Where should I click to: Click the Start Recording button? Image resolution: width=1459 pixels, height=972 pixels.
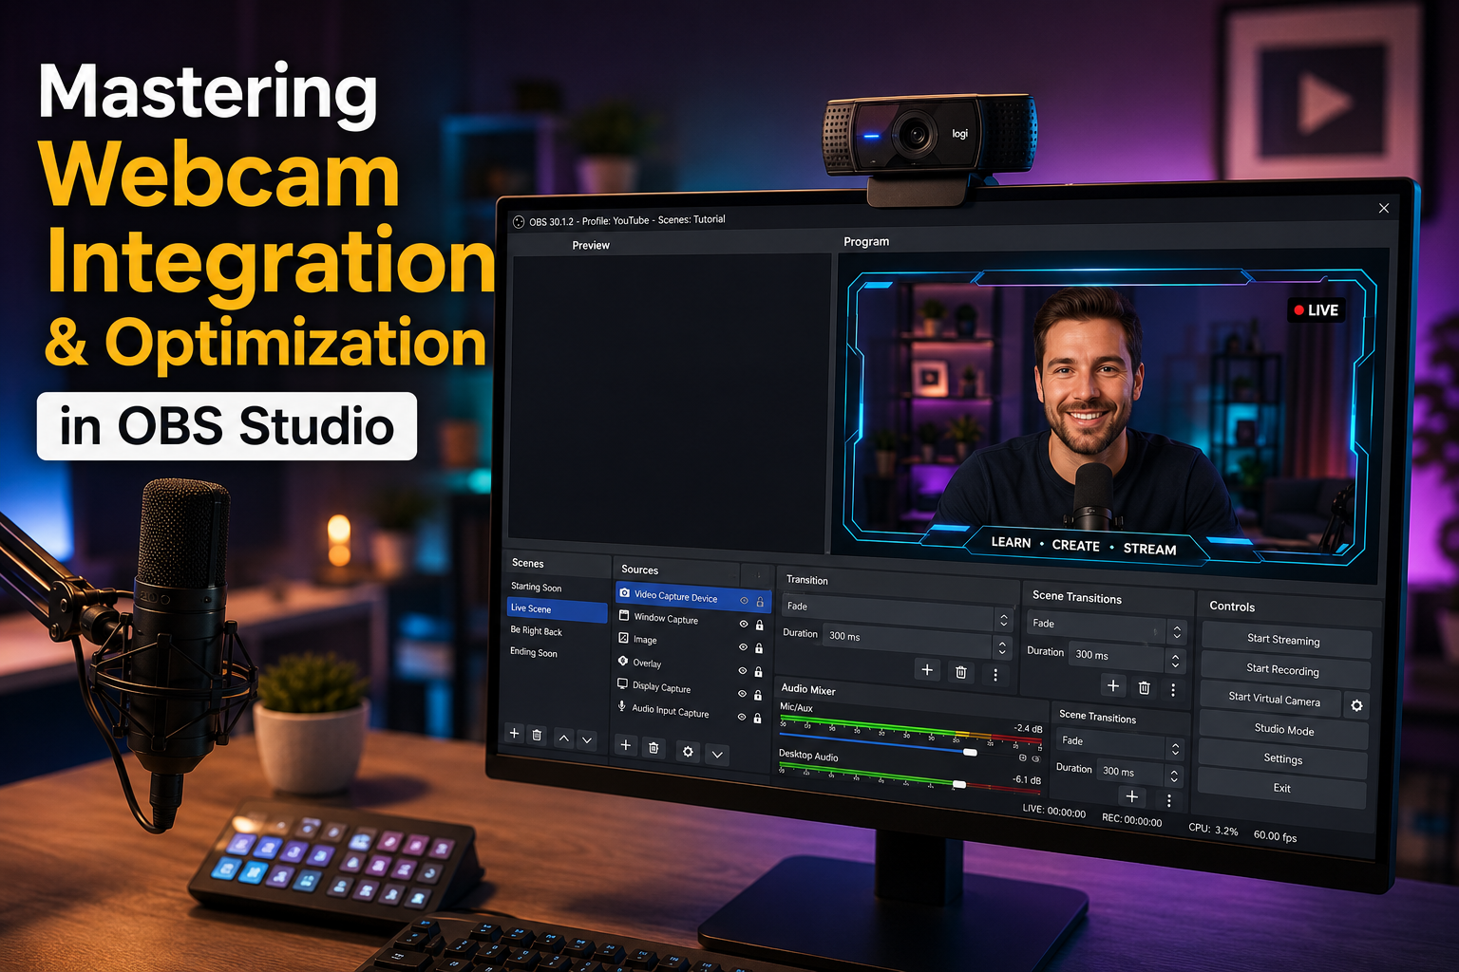1284,670
